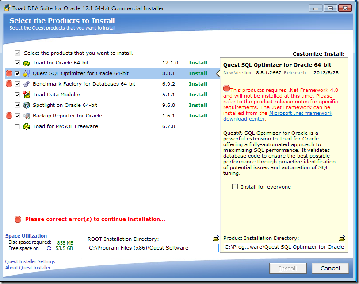Click the Benchmark Factory gears icon
This screenshot has width=359, height=284.
coord(27,84)
